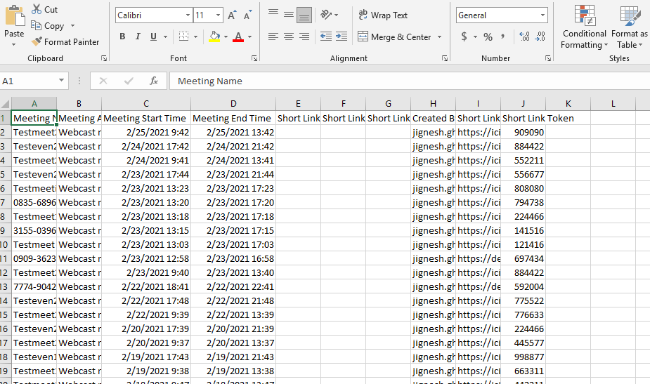650x384 pixels.
Task: Copy the selected cell
Action: coord(48,26)
